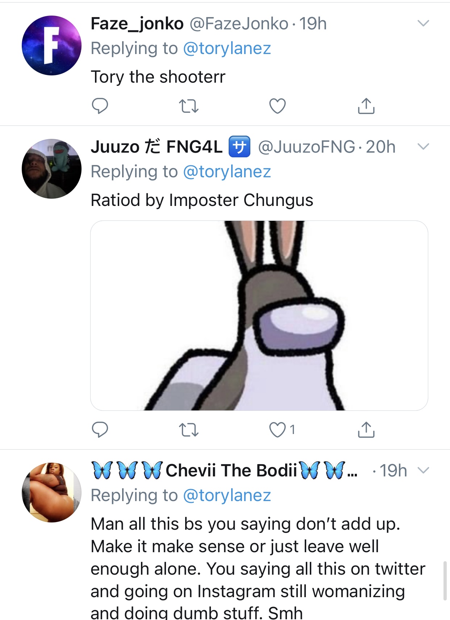Viewport: 450px width, 620px height.
Task: Open Faze_jonko's profile picture
Action: (x=51, y=45)
